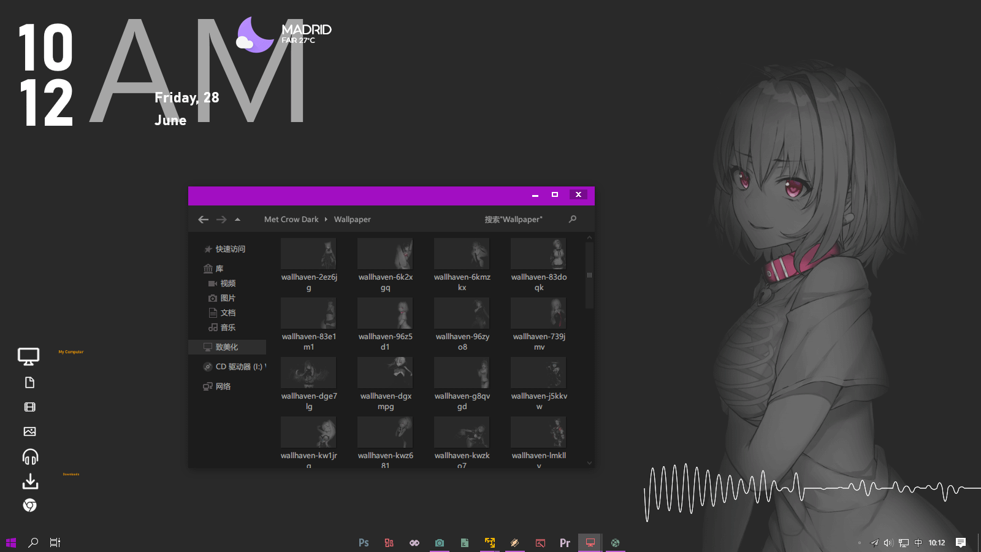Open the Documents dock icon
Image resolution: width=981 pixels, height=552 pixels.
point(29,383)
